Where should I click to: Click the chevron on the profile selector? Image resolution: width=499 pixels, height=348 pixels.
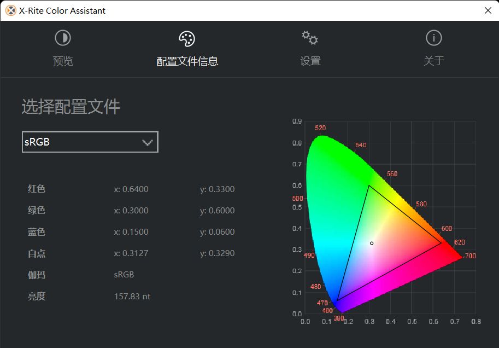(x=146, y=141)
